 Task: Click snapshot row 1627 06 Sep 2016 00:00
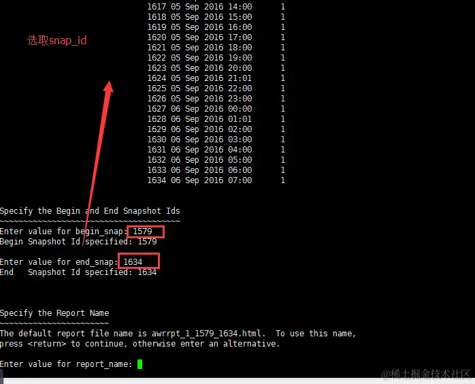(x=216, y=109)
